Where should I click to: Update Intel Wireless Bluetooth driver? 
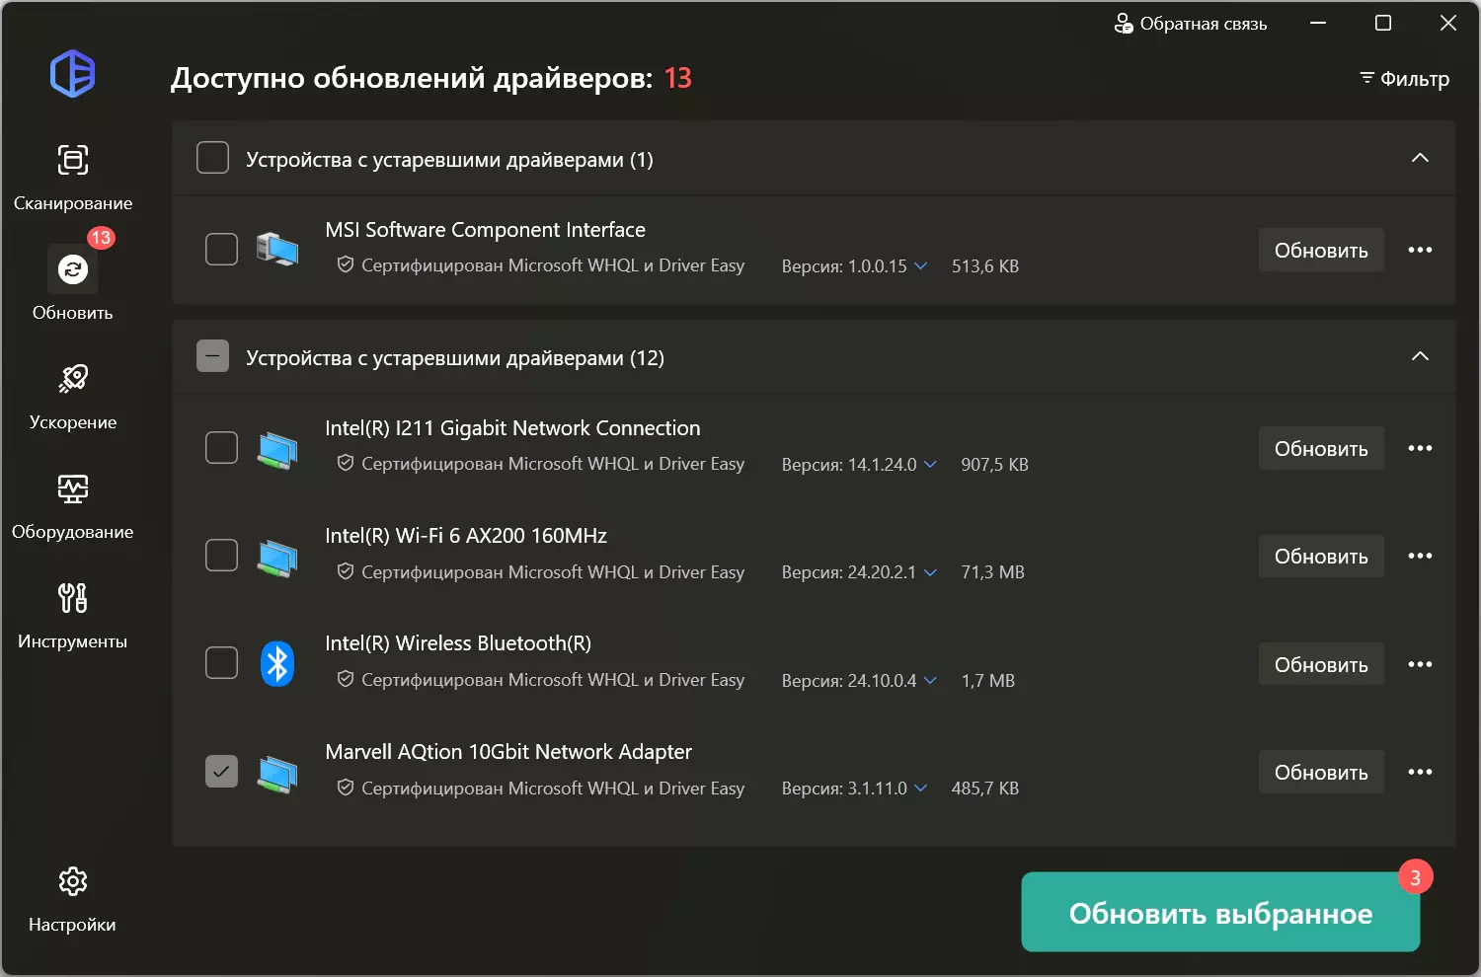coord(1321,664)
